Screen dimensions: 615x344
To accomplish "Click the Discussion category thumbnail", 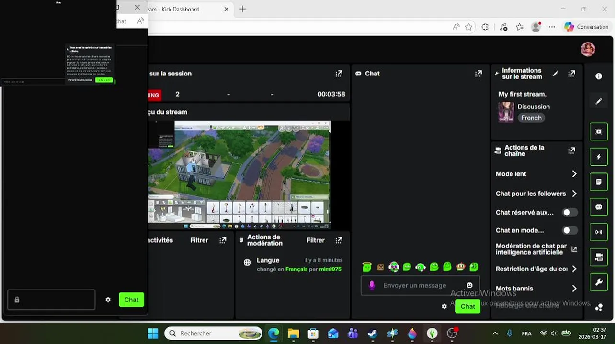I will coord(506,112).
